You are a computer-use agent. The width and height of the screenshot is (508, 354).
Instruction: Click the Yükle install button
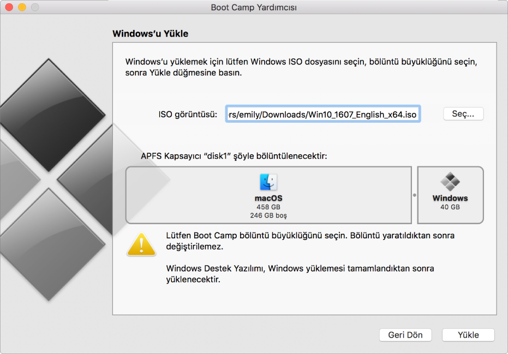click(468, 335)
